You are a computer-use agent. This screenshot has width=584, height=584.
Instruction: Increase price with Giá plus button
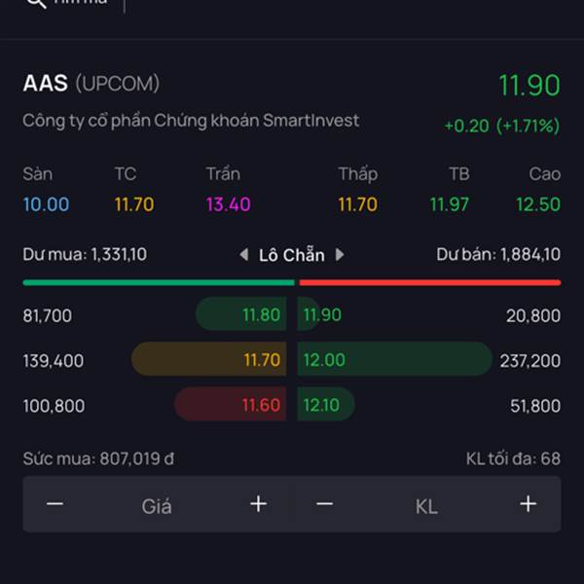click(259, 504)
